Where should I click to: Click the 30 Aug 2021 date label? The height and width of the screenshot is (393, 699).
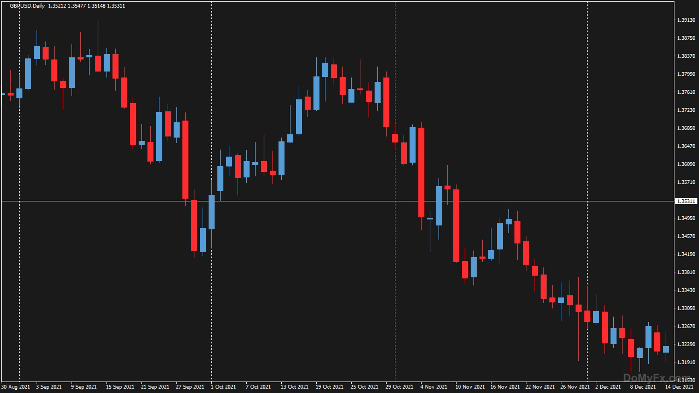(x=15, y=387)
